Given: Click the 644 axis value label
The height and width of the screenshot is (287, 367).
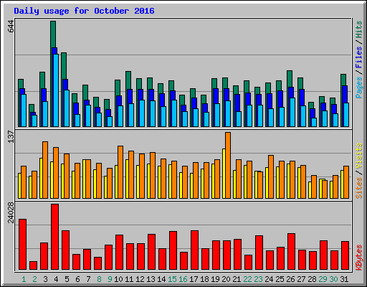Looking at the screenshot, I should (x=11, y=27).
